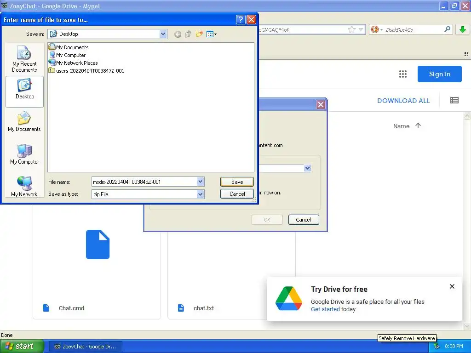
Task: Click the Safely Remove Hardware tray icon
Action: 437,347
